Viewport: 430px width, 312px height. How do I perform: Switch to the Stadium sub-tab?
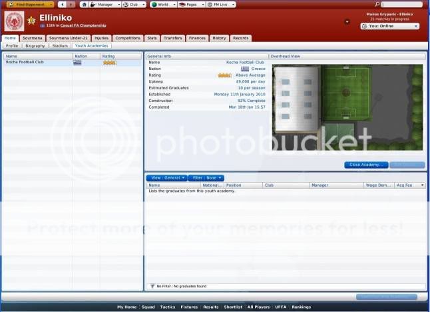[x=60, y=46]
